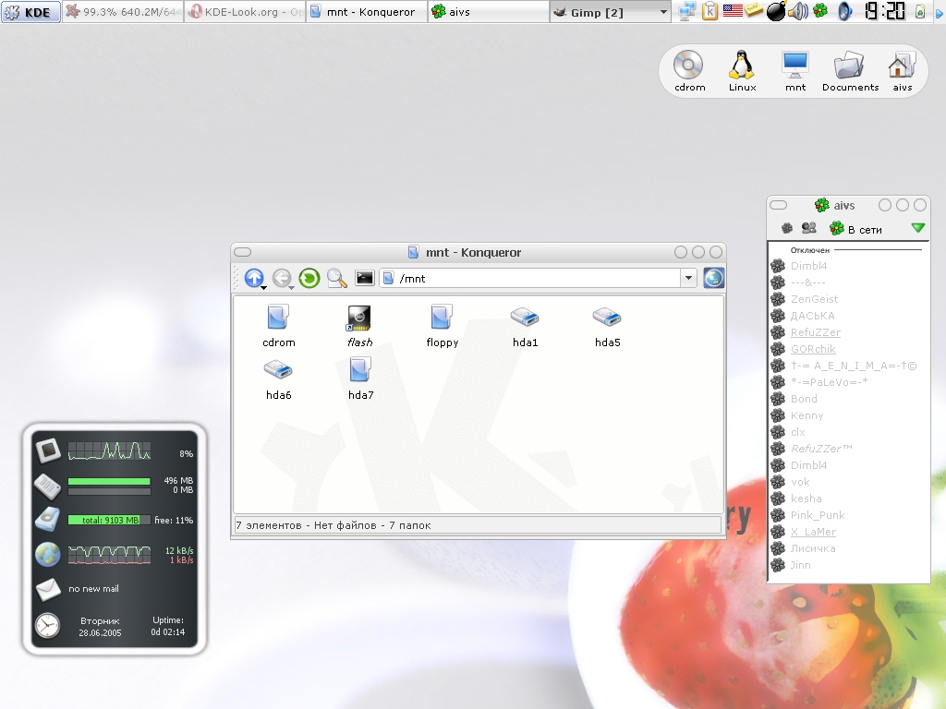
Task: Click the 99.3% 640.2M taskbar entry
Action: click(x=123, y=12)
